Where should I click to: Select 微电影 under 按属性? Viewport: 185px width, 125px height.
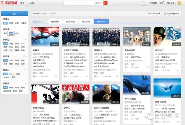pyautogui.click(x=24, y=23)
